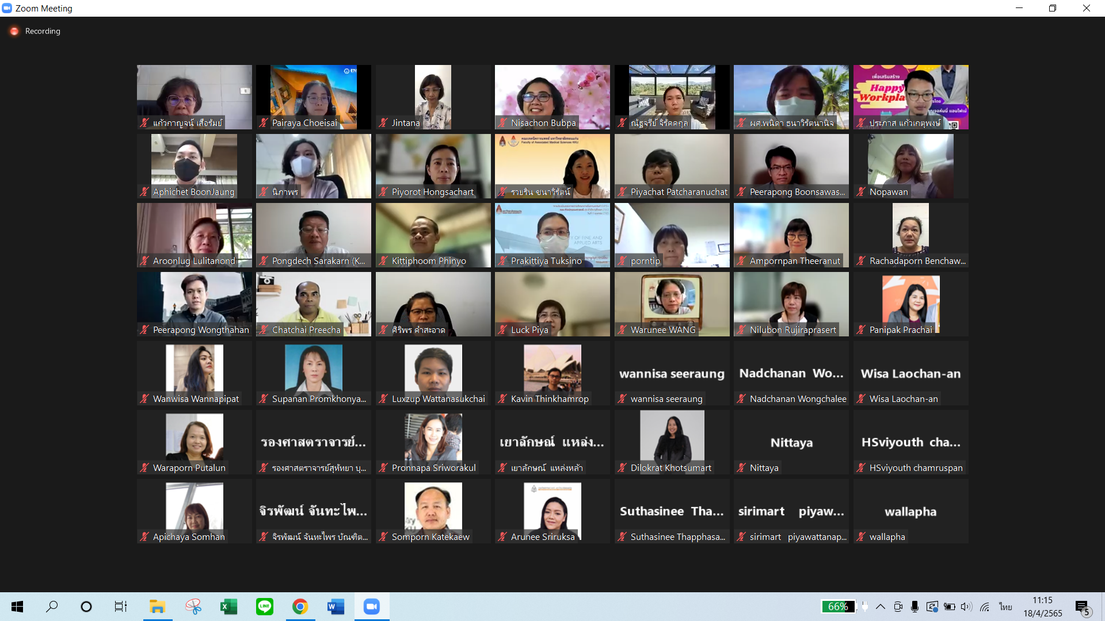
Task: Launch Google Chrome from the taskbar
Action: click(x=300, y=607)
